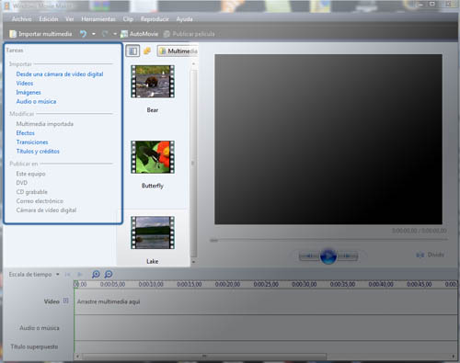The image size is (460, 363).
Task: Toggle the tasks pane view button
Action: [x=132, y=51]
